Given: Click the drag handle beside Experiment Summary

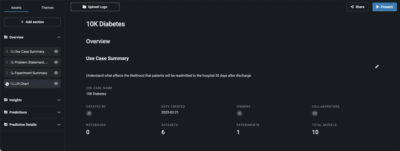Looking at the screenshot, I should (x=7, y=73).
